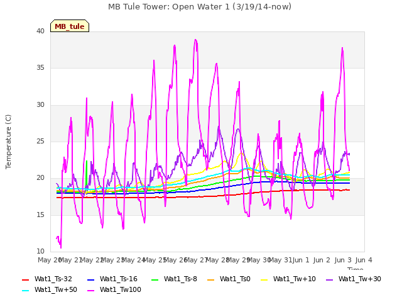Select the Wat1_Tw+50 legend label
The height and width of the screenshot is (302, 402).
point(56,289)
